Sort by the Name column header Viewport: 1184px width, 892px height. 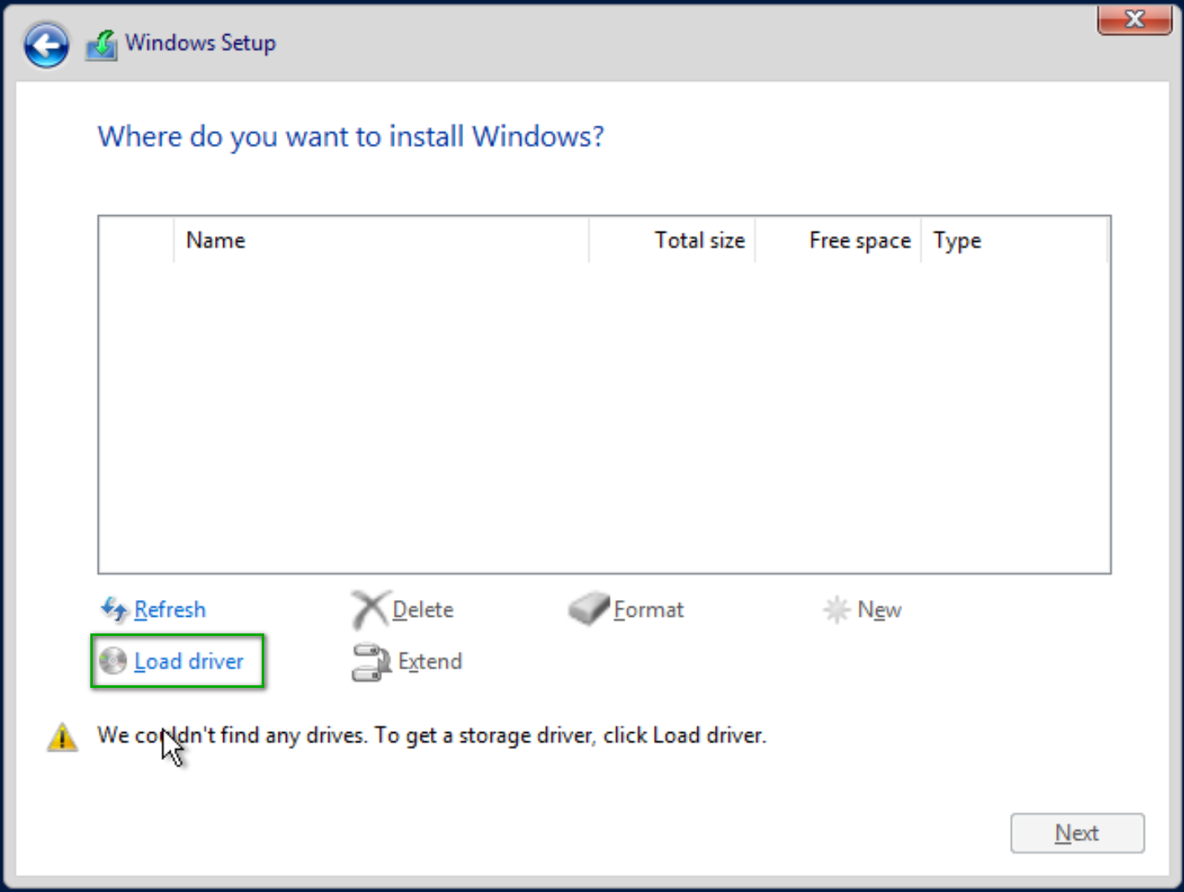(381, 240)
